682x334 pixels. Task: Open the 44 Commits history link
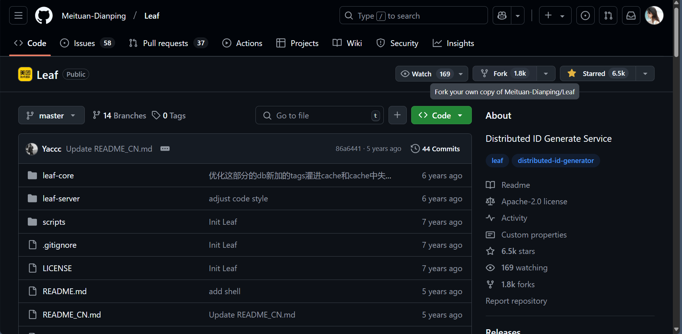point(435,149)
